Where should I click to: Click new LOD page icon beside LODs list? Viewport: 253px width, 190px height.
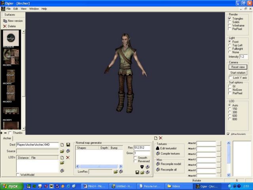tap(62, 158)
